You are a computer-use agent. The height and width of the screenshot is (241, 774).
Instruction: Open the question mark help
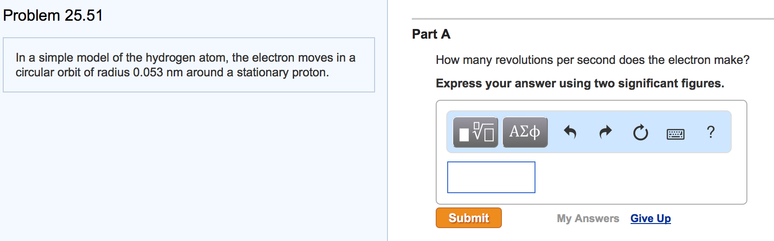[711, 132]
